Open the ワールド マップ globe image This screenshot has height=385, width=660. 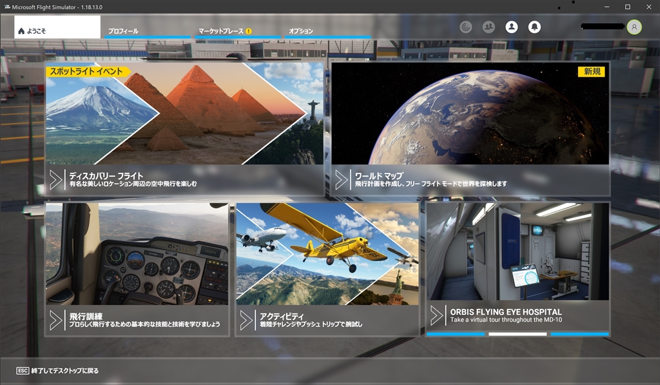(x=470, y=114)
